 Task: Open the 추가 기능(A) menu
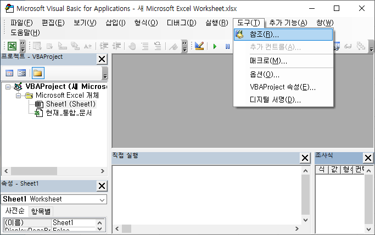(288, 23)
